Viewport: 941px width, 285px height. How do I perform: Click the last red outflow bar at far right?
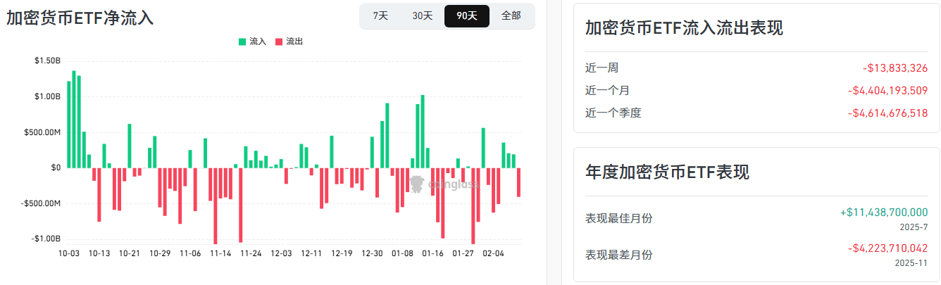coord(519,182)
